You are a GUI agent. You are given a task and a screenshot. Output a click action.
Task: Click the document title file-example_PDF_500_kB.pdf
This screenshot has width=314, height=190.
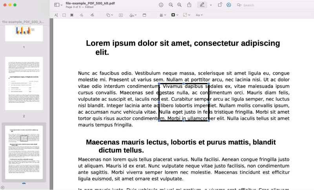tap(90, 3)
